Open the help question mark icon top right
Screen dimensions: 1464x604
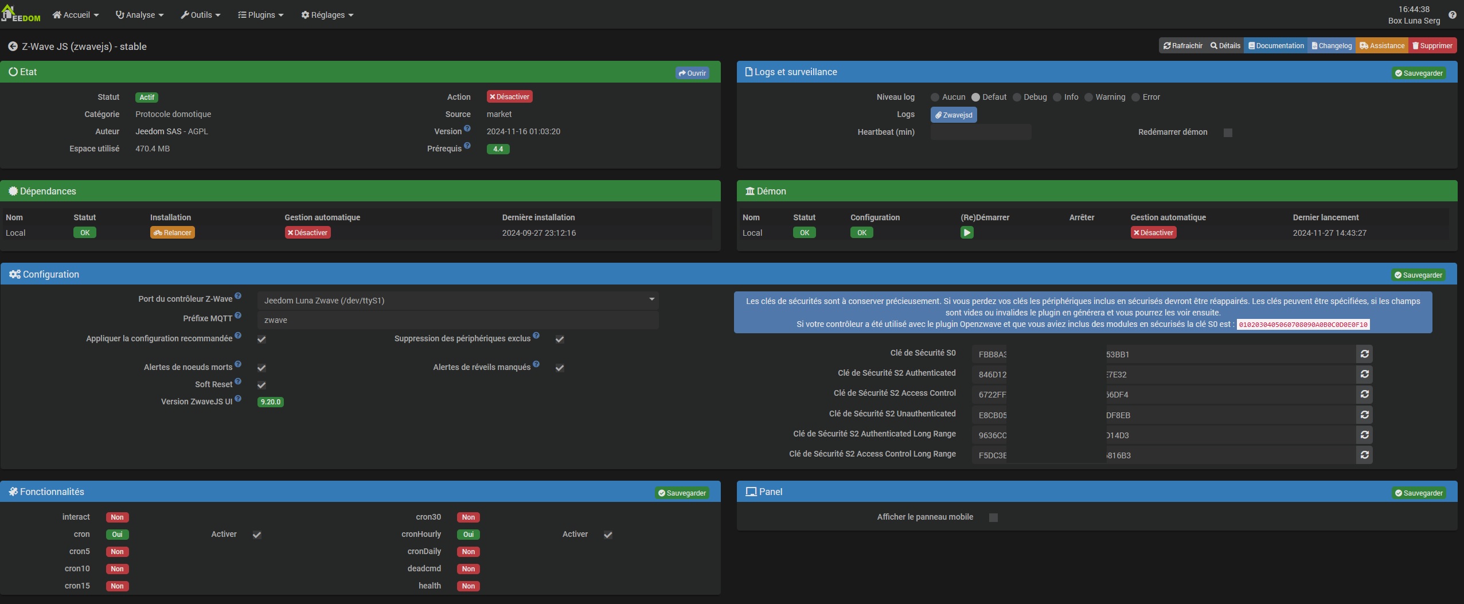point(1452,15)
